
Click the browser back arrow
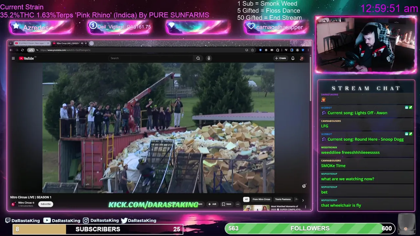(x=11, y=50)
